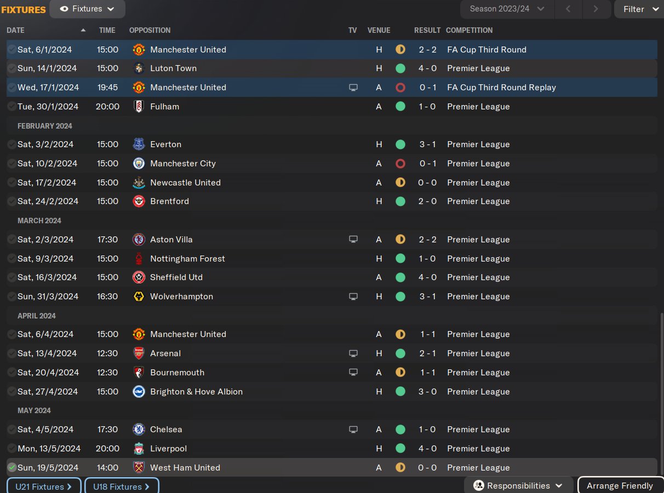Click the Luton Town club badge

point(139,68)
